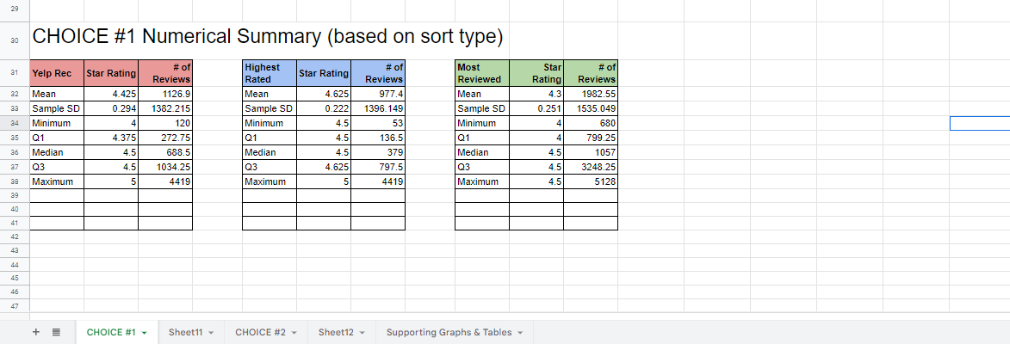Image resolution: width=1010 pixels, height=344 pixels.
Task: Click the cell with value 1034.25
Action: pyautogui.click(x=165, y=167)
